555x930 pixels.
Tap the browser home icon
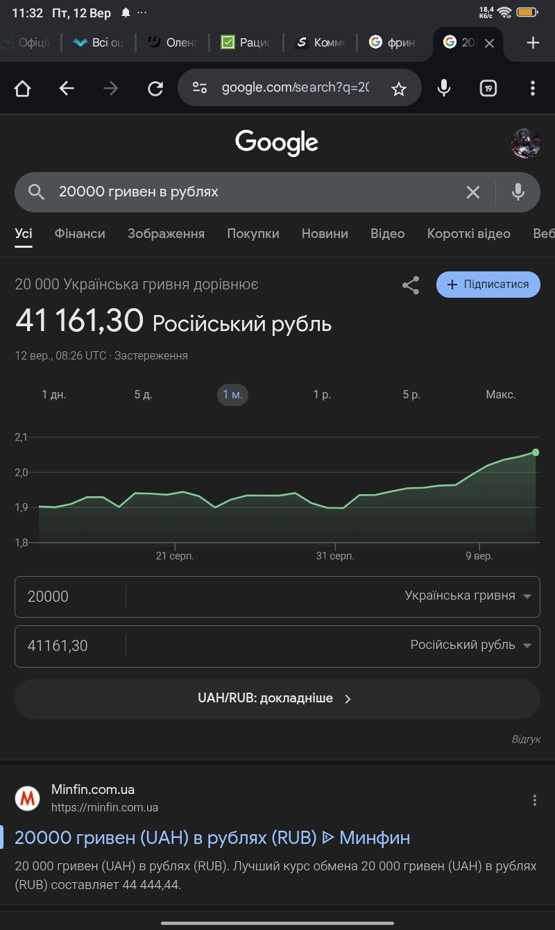(22, 88)
